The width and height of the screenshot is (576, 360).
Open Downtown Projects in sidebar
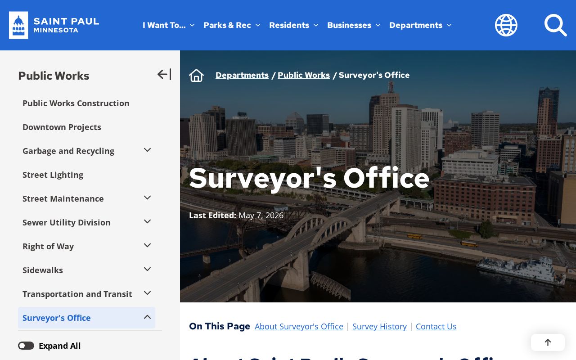[x=62, y=127]
